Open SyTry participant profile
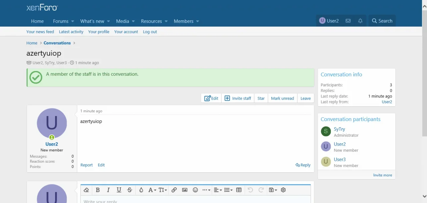This screenshot has height=203, width=427. (x=339, y=129)
